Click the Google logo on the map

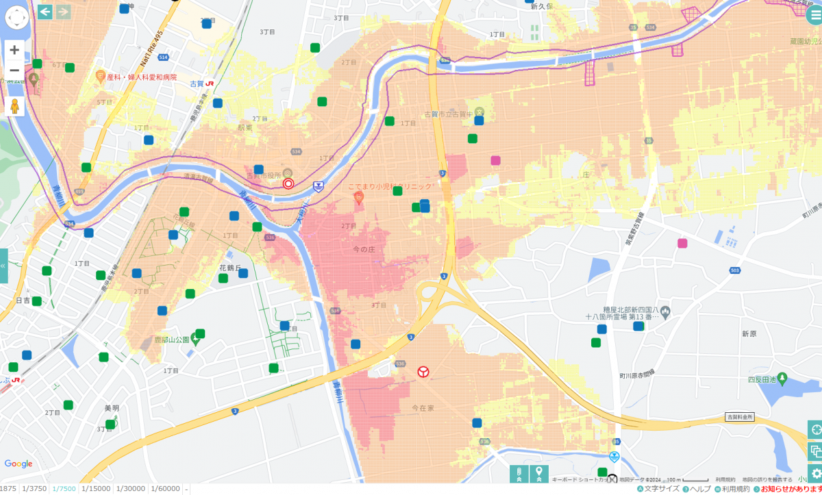click(18, 464)
